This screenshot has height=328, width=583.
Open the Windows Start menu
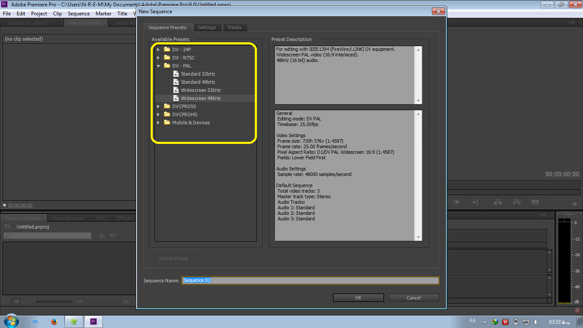(11, 321)
